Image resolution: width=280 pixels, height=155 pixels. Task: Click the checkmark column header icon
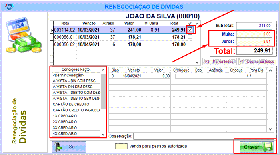(190, 23)
